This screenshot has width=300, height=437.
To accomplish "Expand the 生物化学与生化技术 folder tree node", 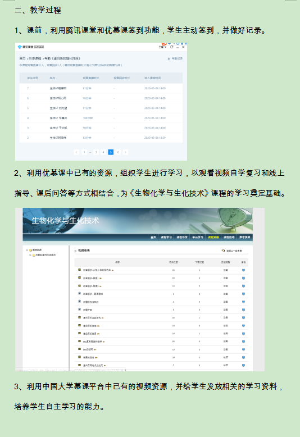I will coord(30,255).
